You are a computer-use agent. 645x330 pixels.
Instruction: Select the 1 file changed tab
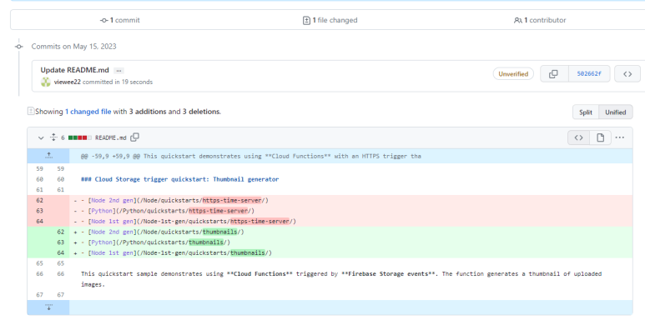point(330,20)
